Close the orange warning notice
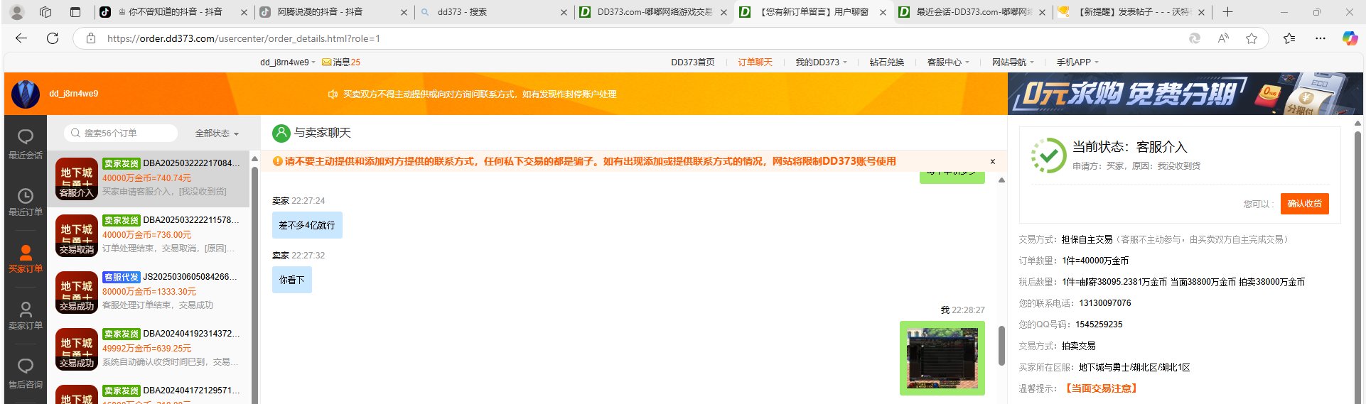Image resolution: width=1366 pixels, height=404 pixels. coord(993,162)
